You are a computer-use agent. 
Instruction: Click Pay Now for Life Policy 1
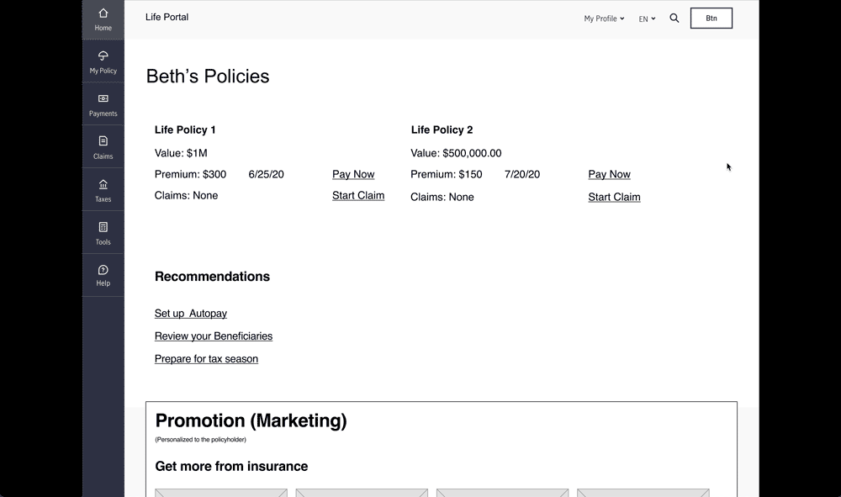353,174
